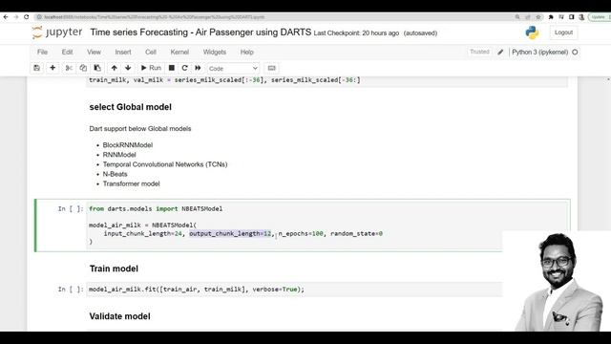Click the Python 3 (ipykernel) kernel name

539,52
